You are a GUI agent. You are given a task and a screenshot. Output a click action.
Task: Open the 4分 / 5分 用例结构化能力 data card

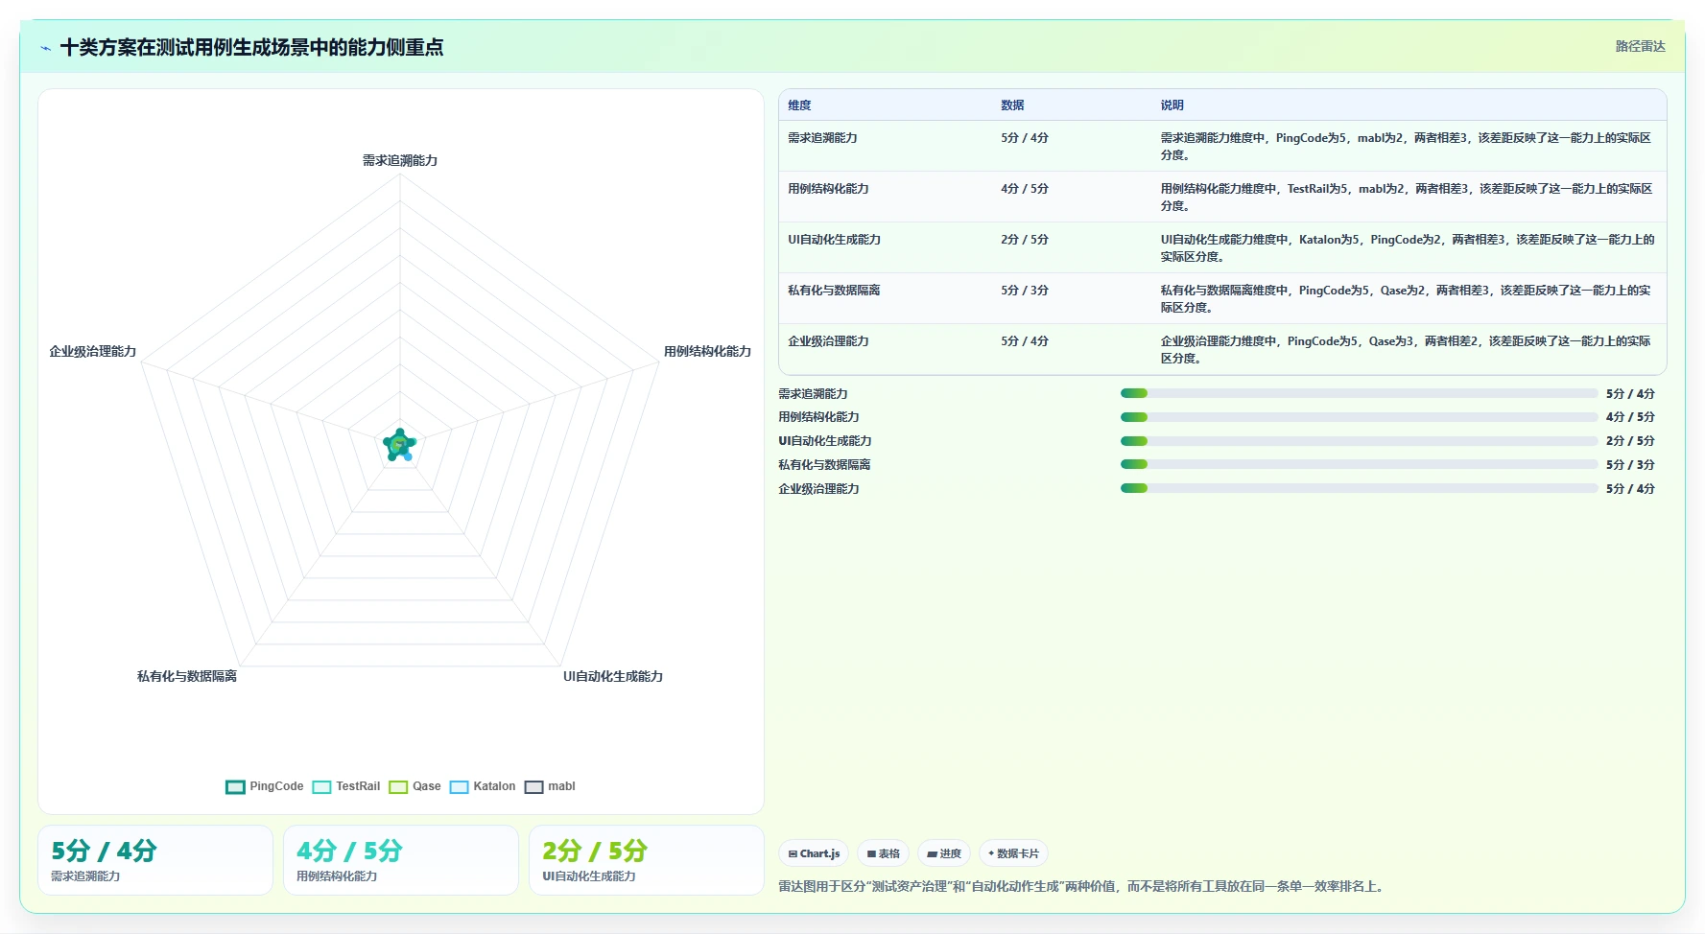(x=401, y=860)
